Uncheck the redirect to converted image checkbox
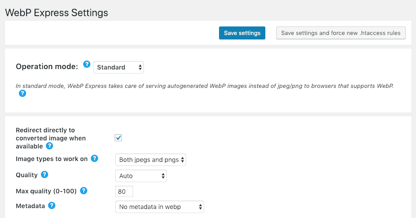This screenshot has height=218, width=416. click(119, 138)
